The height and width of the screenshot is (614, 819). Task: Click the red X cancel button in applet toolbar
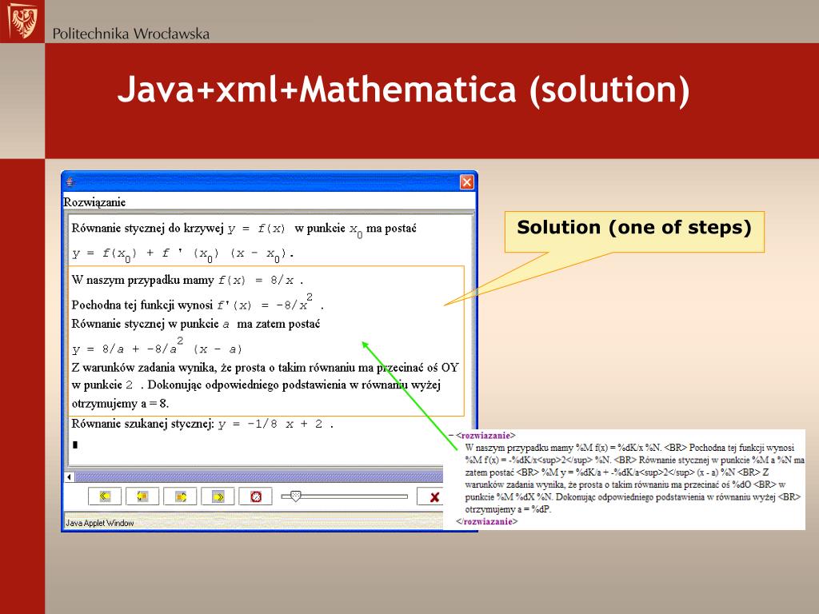click(431, 496)
